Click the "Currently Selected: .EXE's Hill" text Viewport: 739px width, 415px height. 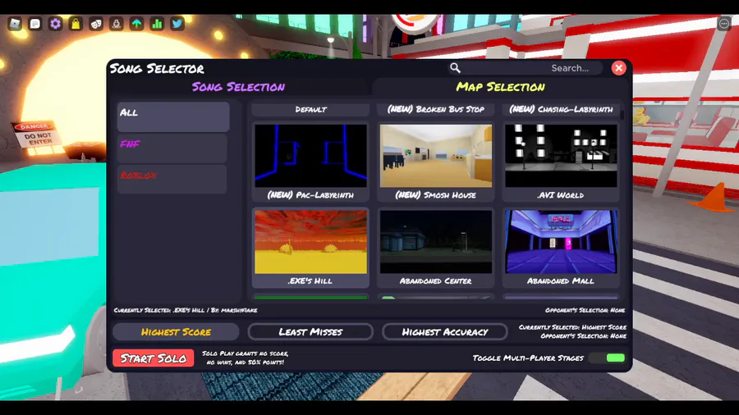[186, 310]
